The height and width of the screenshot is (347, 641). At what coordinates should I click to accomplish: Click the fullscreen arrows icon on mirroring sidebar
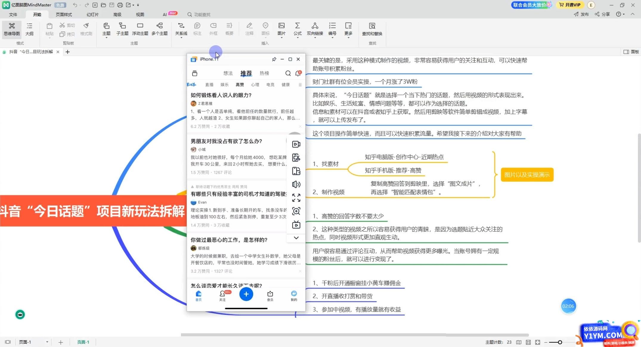[x=296, y=198]
